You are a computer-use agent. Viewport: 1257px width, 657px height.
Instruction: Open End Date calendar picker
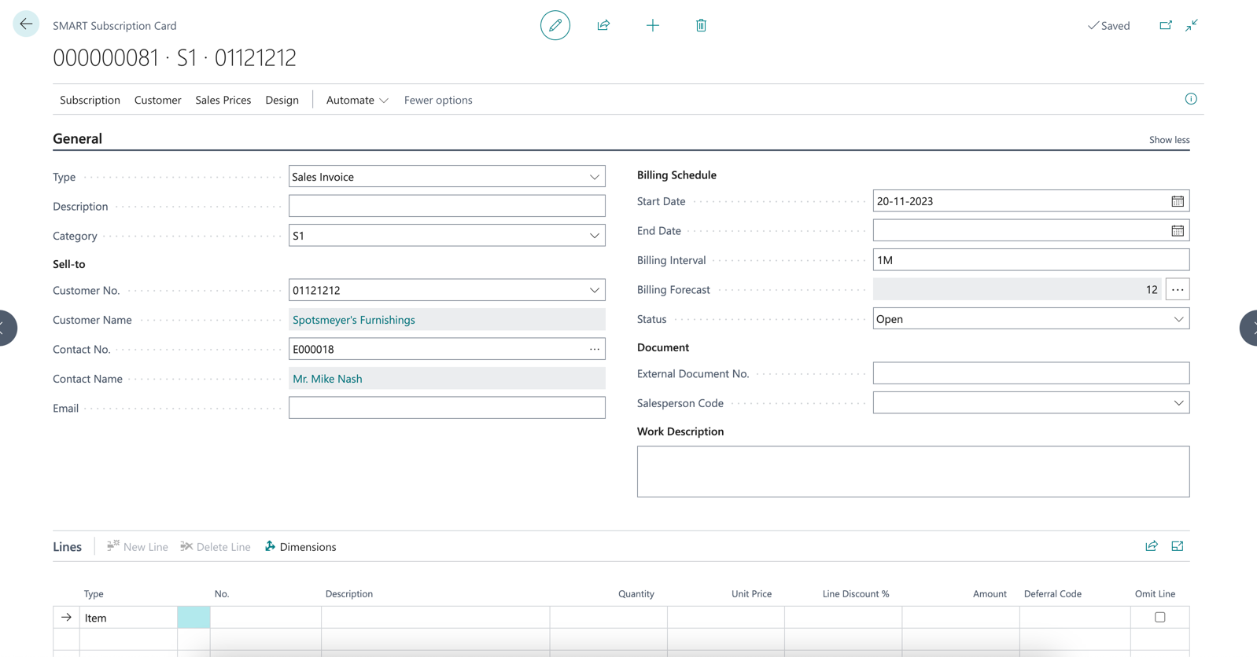point(1177,231)
